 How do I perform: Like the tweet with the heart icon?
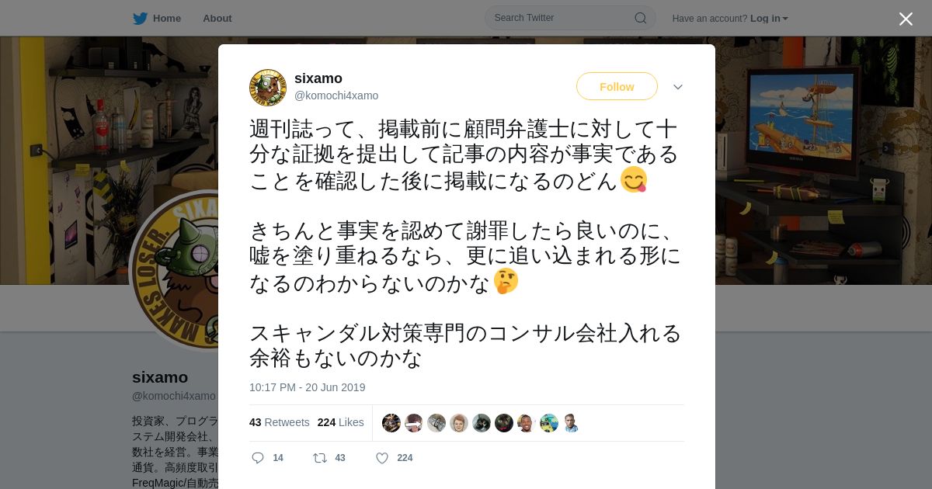click(x=382, y=458)
